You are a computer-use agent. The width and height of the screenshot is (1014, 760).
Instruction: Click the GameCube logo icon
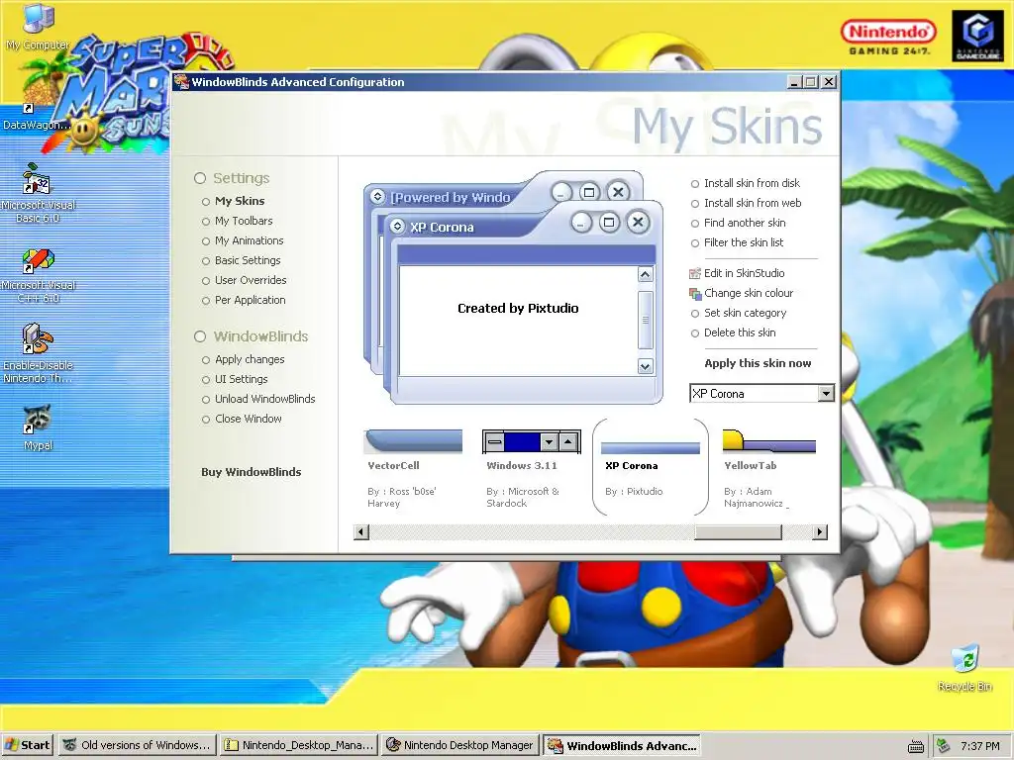tap(977, 37)
